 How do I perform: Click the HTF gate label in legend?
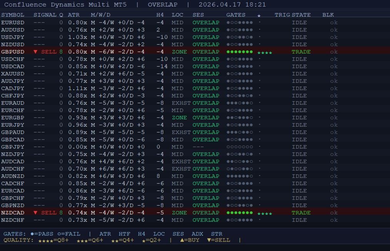pos(124,234)
